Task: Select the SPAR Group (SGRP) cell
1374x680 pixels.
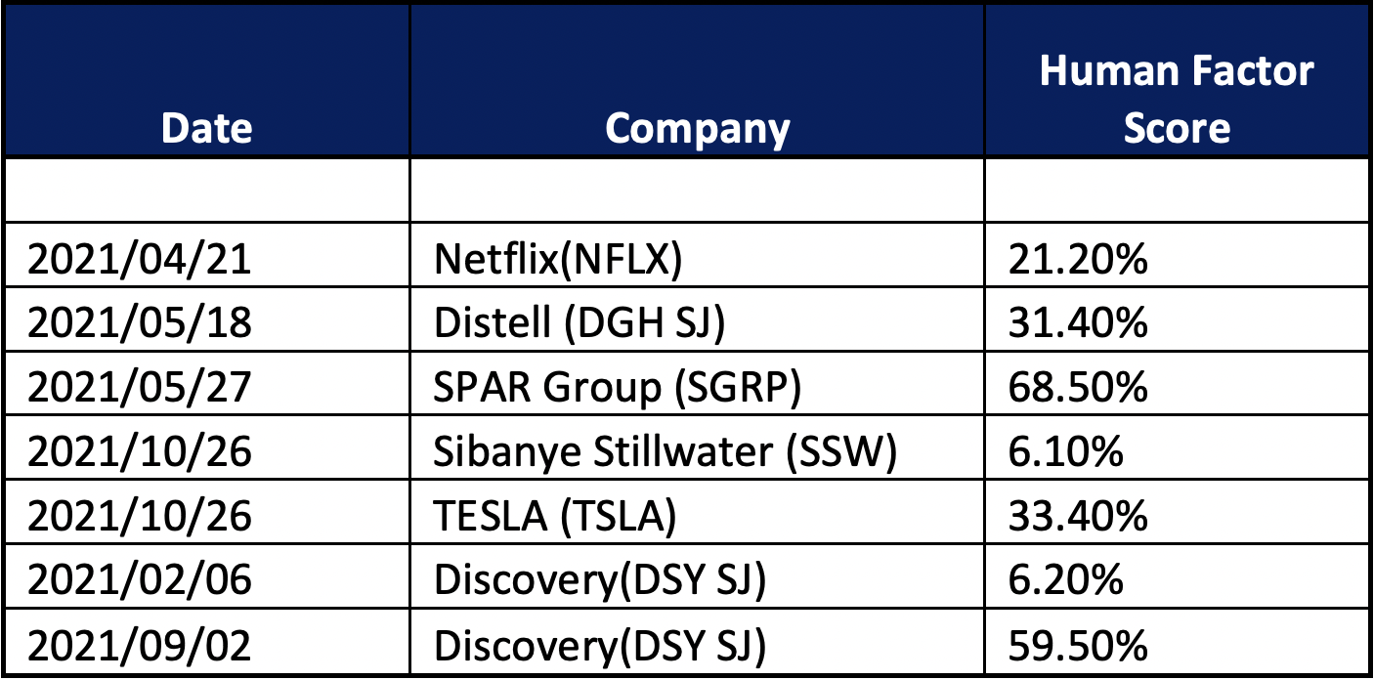Action: pos(618,388)
